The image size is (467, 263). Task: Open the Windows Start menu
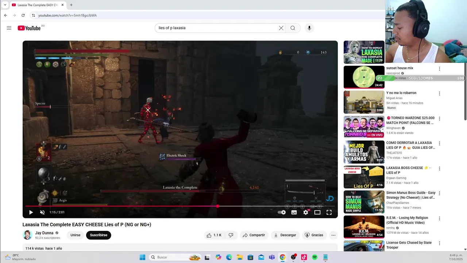pos(142,257)
